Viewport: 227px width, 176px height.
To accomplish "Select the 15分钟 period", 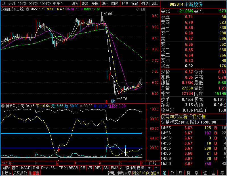I will pyautogui.click(x=45, y=3).
